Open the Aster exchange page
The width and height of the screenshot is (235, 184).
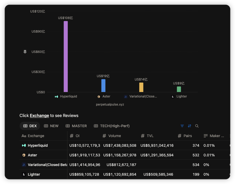coord(32,155)
